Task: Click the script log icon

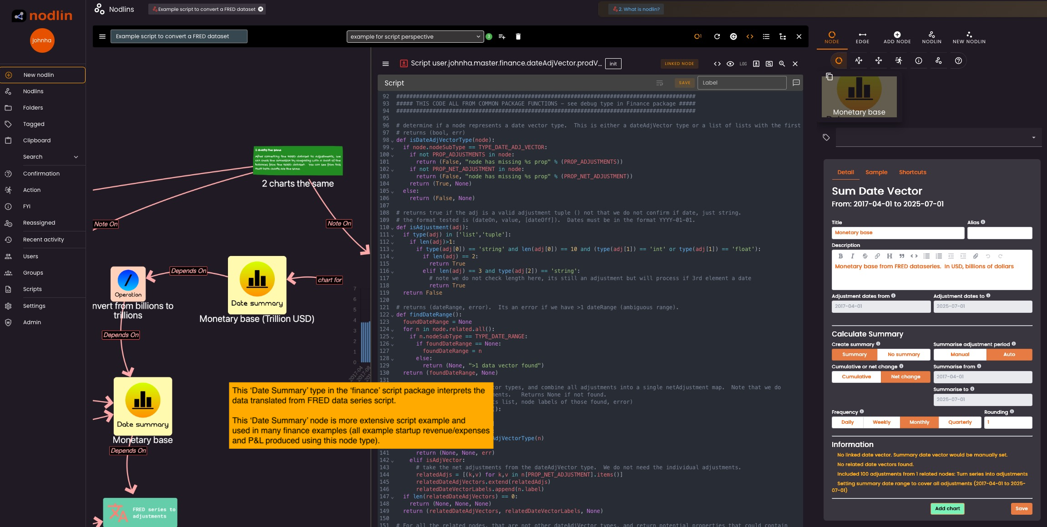Action: coord(743,64)
